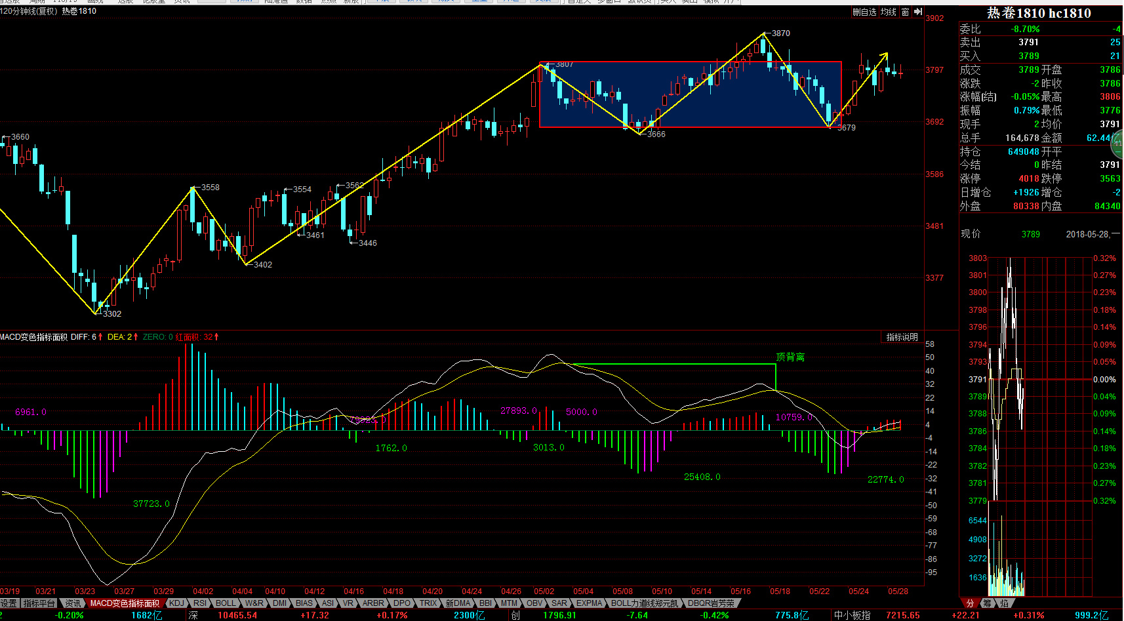Viewport: 1124px width, 621px height.
Task: Switch to the BBI indicator tab
Action: pyautogui.click(x=485, y=603)
